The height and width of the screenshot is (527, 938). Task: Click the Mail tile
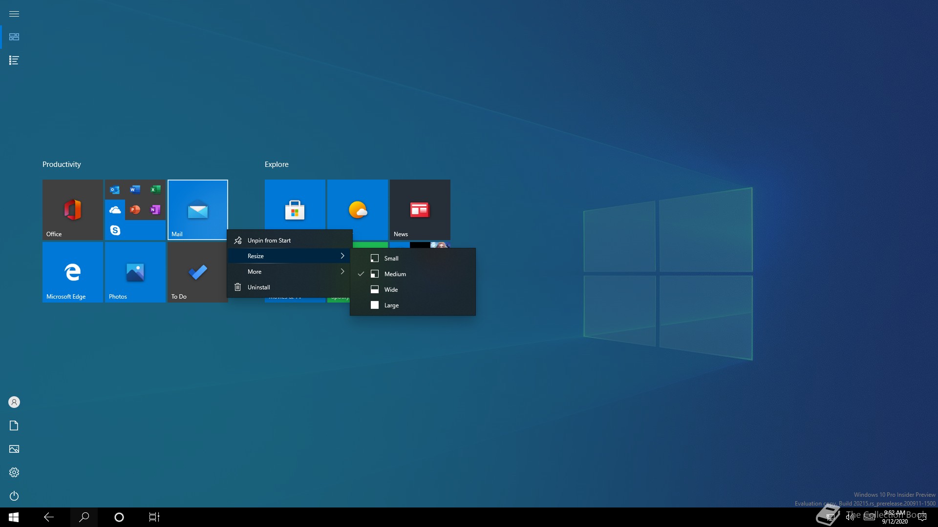point(198,210)
